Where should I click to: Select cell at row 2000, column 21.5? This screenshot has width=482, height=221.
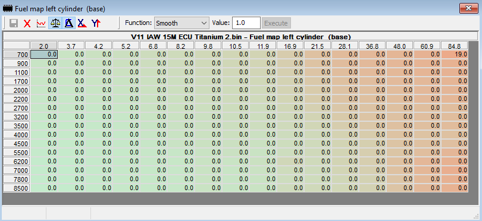(318, 90)
